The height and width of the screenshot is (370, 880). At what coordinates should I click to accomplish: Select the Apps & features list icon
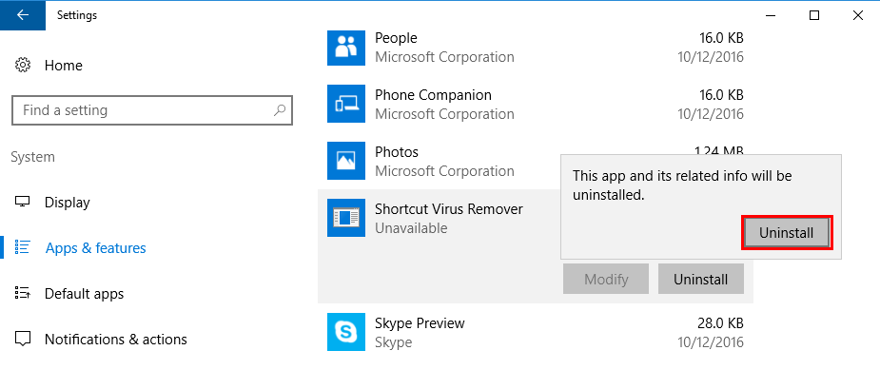[x=23, y=247]
